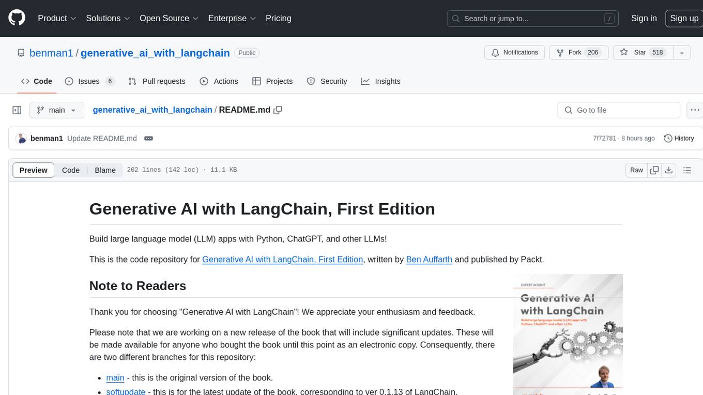The width and height of the screenshot is (703, 395).
Task: Expand the Product navigation menu
Action: pos(57,18)
